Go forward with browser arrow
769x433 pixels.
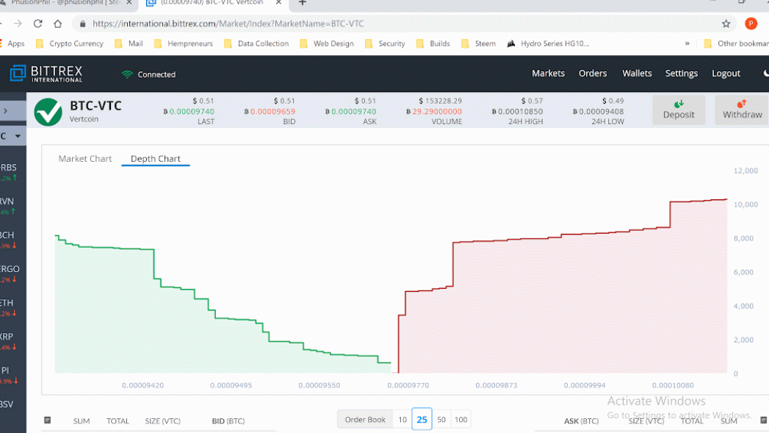(18, 24)
